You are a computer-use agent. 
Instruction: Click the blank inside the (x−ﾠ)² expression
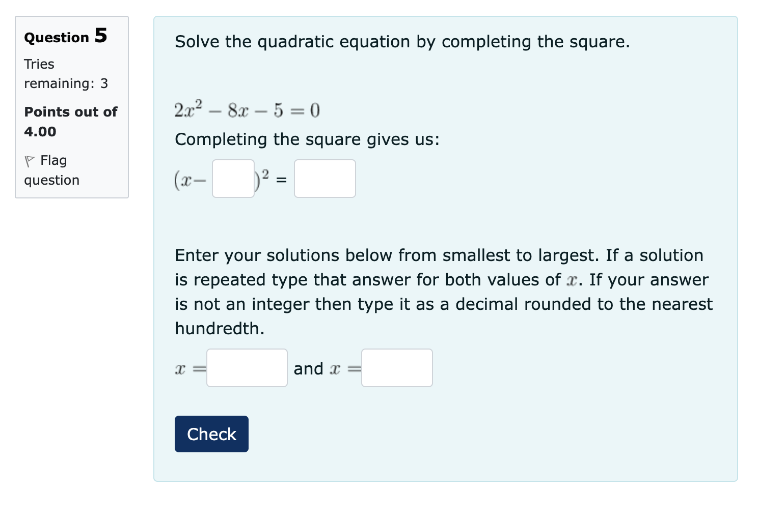(232, 179)
